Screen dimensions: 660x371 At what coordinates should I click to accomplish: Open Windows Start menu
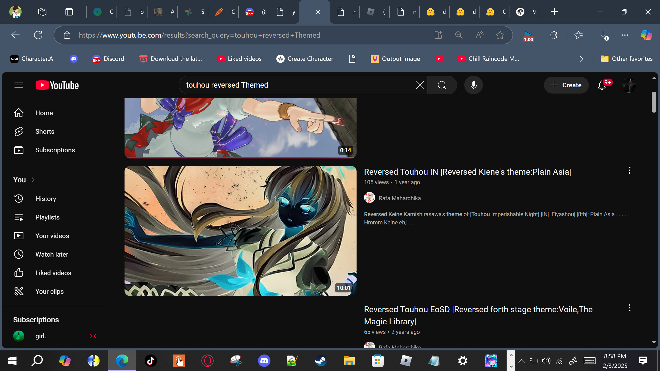(12, 361)
